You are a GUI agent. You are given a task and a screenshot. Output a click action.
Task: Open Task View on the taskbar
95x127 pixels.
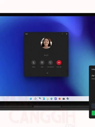click(x=40, y=98)
